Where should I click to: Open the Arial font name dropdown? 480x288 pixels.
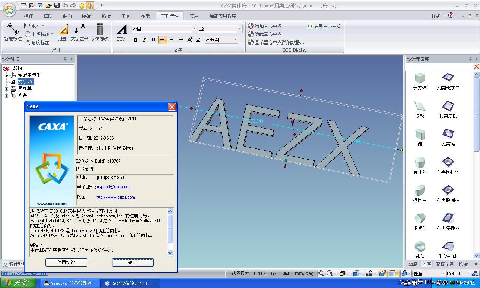coord(194,29)
